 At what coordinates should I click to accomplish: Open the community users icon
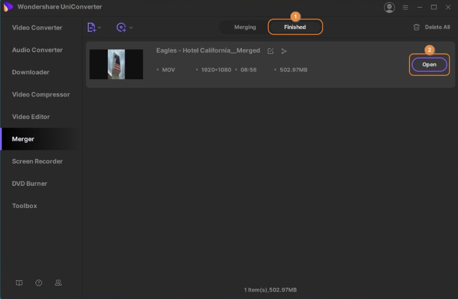pyautogui.click(x=58, y=283)
